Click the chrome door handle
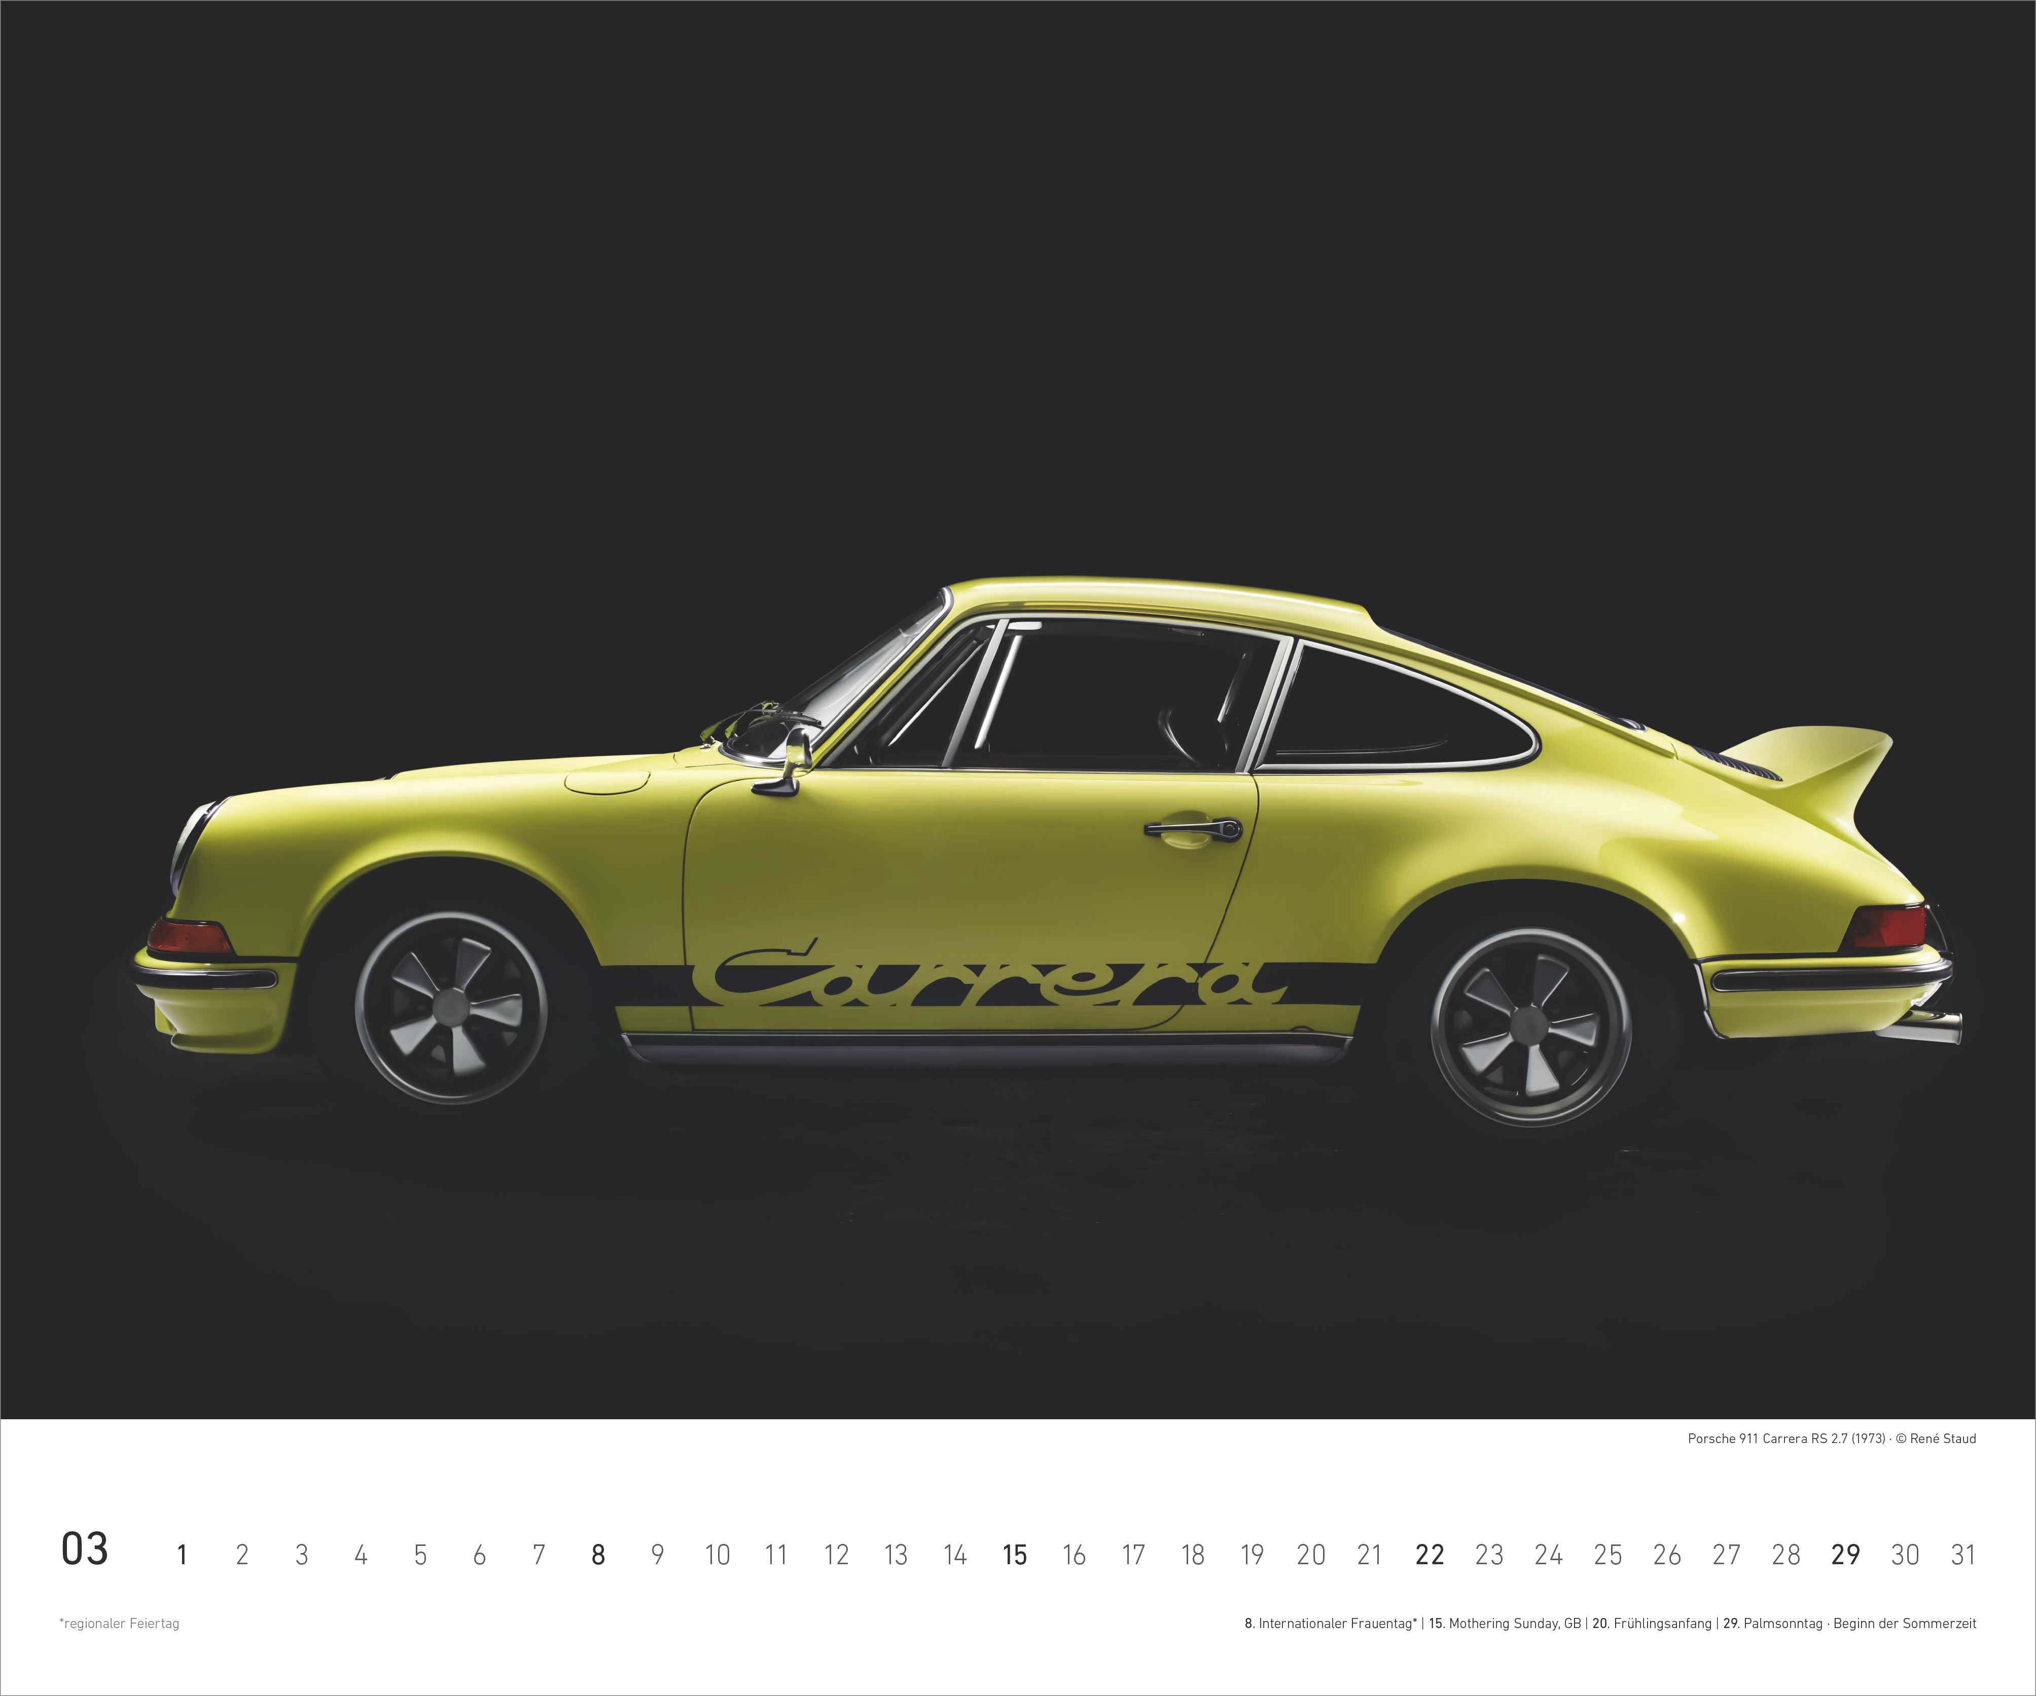This screenshot has height=1696, width=2036. [1193, 829]
